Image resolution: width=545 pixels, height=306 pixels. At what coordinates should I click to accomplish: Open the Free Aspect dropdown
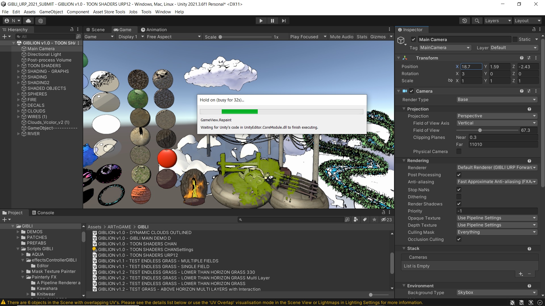pos(174,37)
